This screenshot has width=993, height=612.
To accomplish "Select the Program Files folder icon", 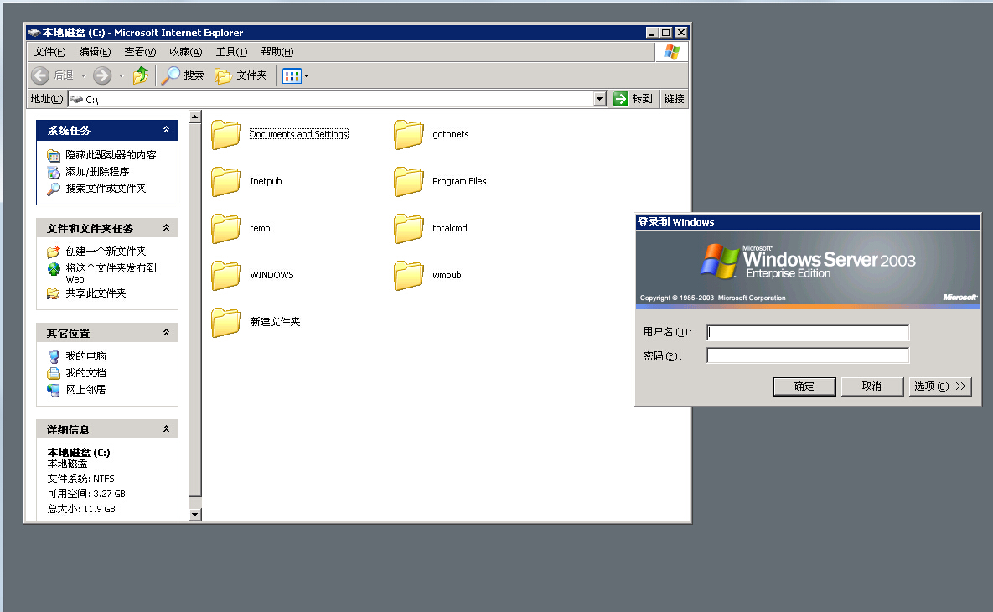I will (408, 181).
